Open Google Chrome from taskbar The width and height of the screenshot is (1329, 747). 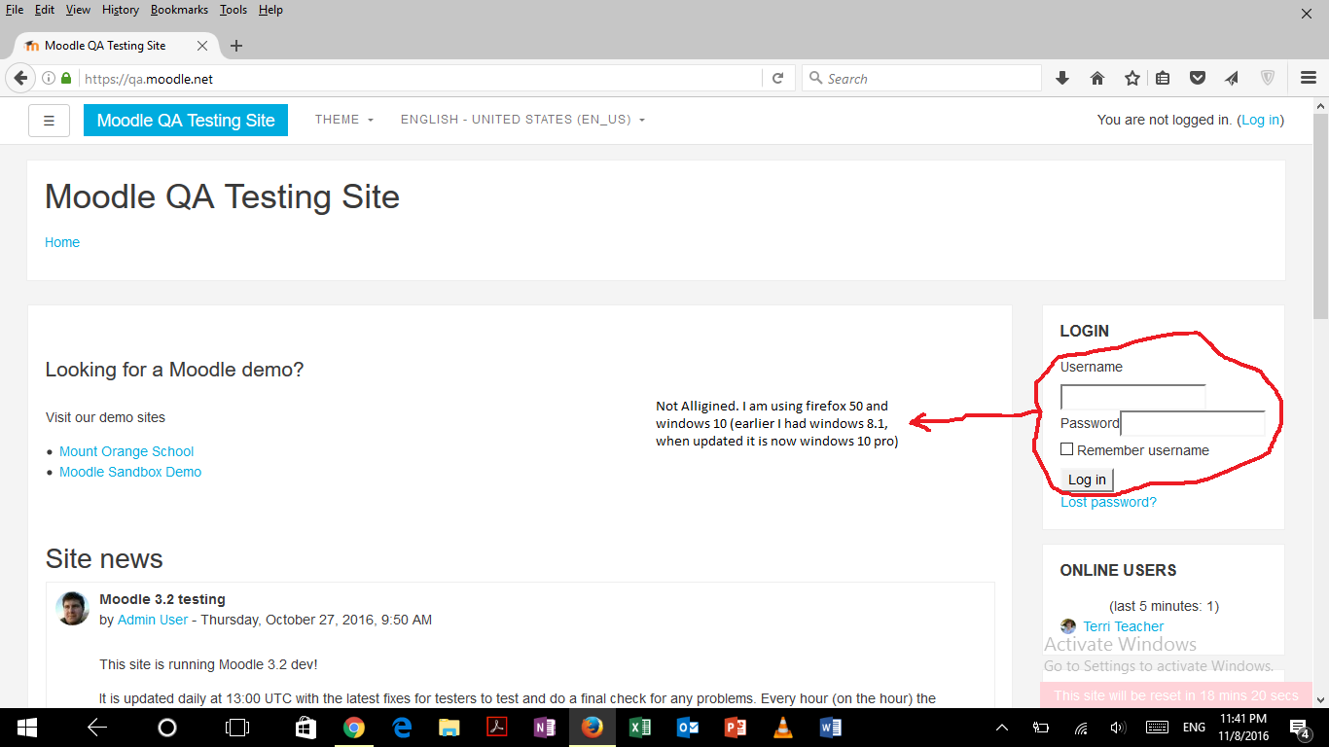[x=353, y=728]
